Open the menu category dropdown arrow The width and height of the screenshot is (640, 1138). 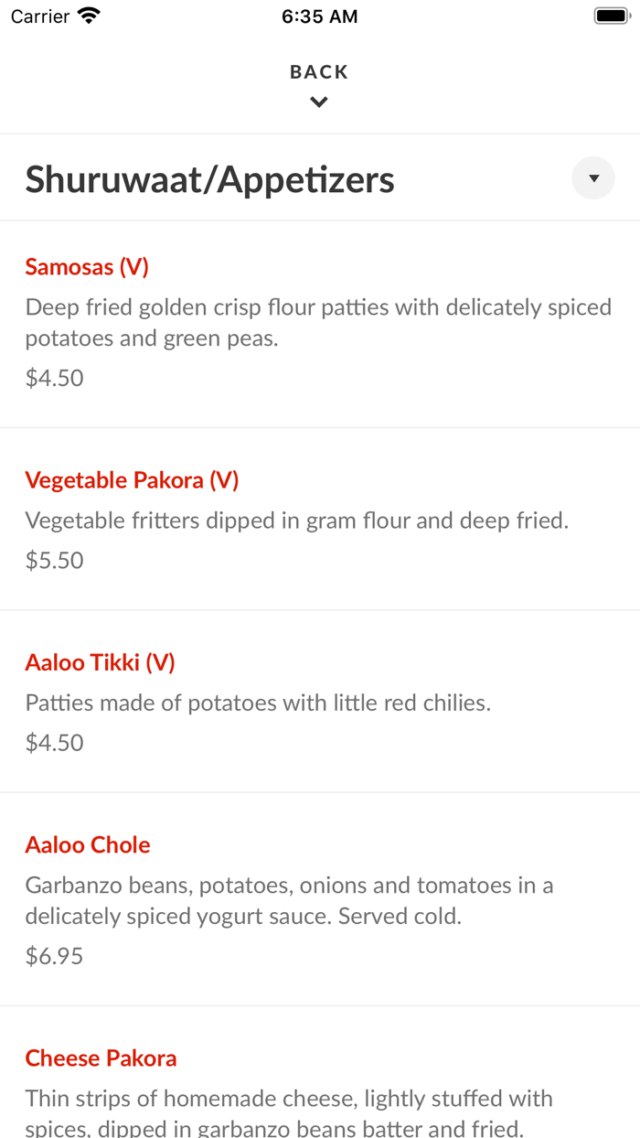(x=593, y=178)
